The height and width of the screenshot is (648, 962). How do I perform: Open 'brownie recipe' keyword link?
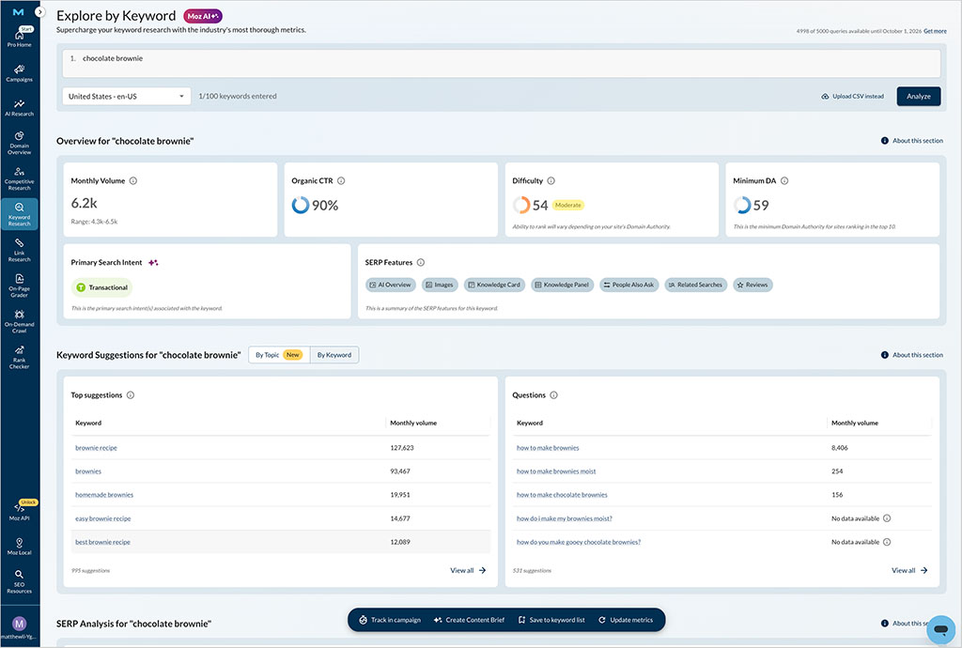97,448
